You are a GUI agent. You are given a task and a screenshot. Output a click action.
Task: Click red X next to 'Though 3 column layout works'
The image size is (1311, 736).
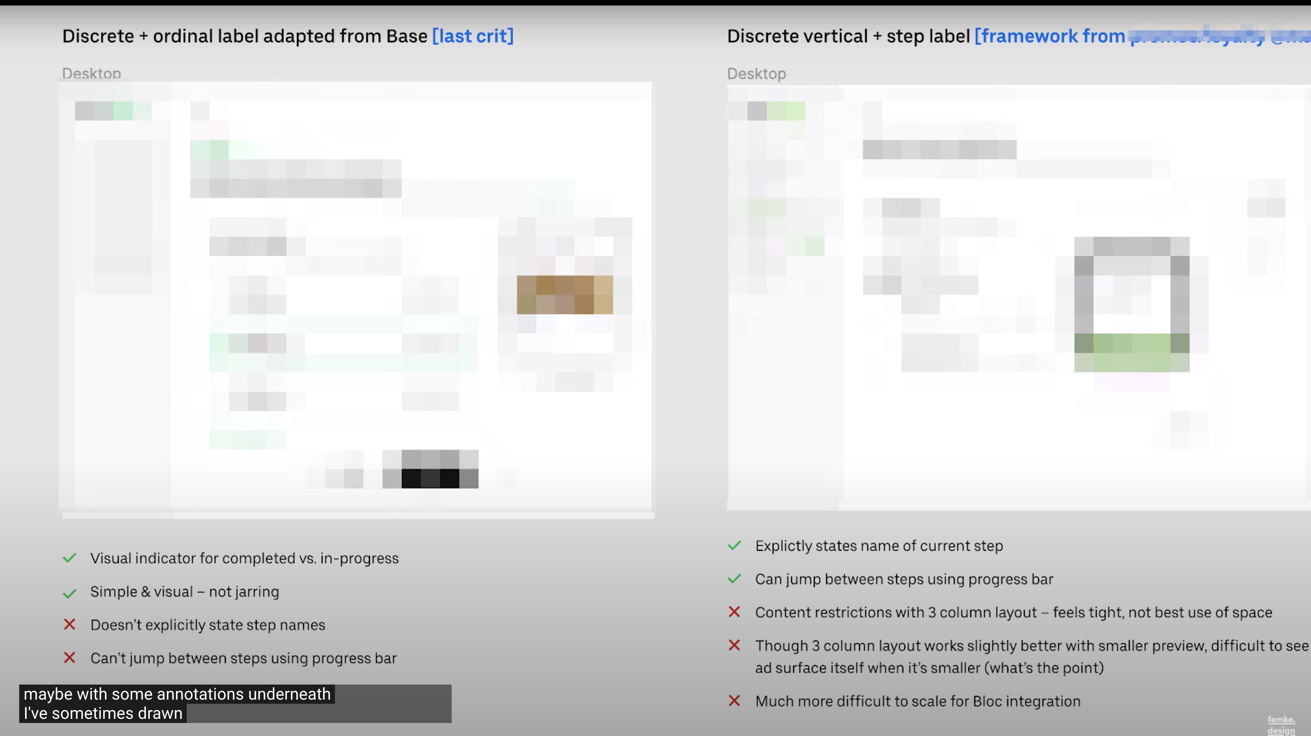(x=734, y=645)
